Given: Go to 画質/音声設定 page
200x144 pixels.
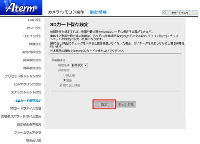Looking at the screenshot, I should pyautogui.click(x=32, y=52).
